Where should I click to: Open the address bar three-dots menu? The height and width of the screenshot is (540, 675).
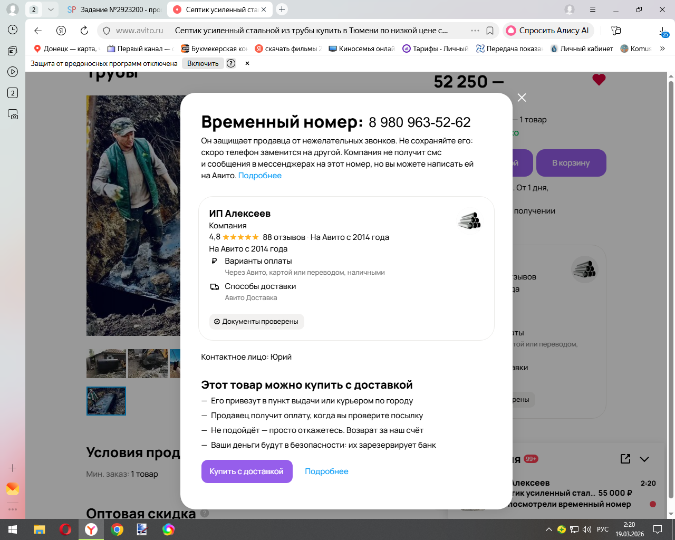click(475, 31)
